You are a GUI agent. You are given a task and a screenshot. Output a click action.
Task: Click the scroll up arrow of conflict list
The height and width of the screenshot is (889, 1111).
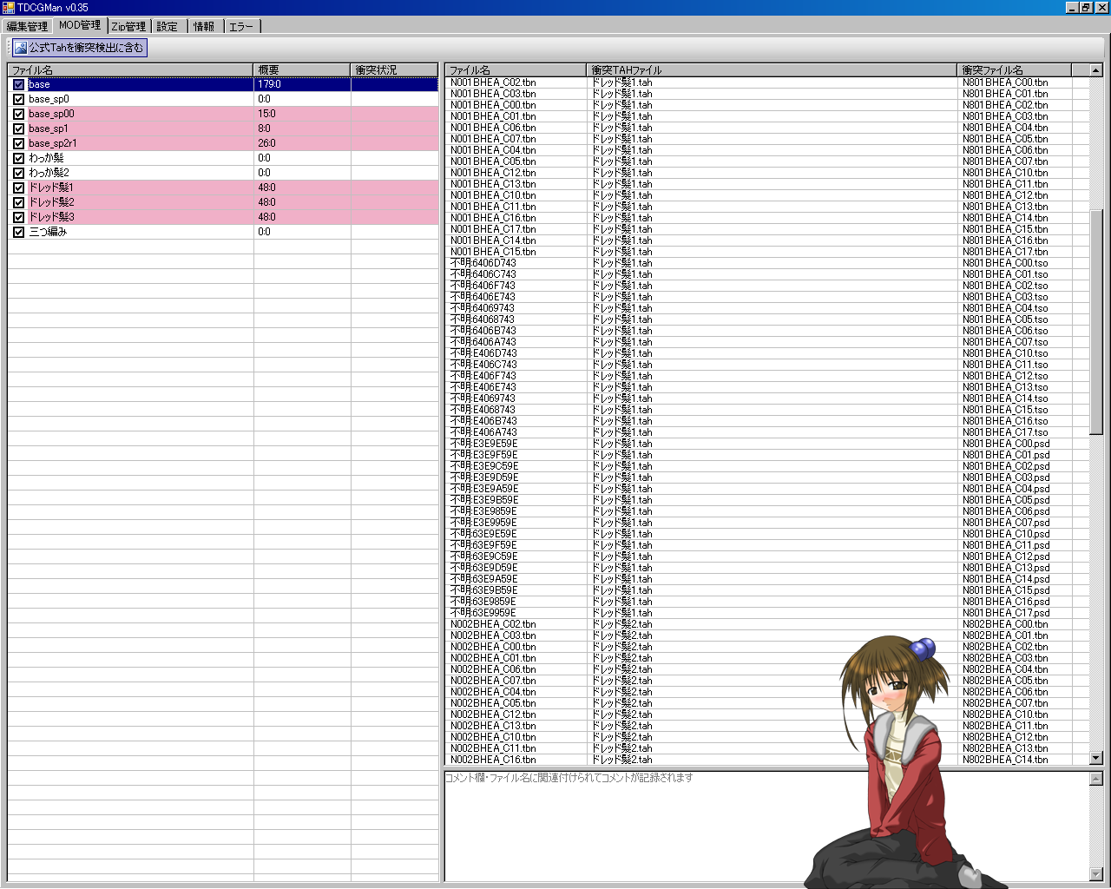[1095, 70]
